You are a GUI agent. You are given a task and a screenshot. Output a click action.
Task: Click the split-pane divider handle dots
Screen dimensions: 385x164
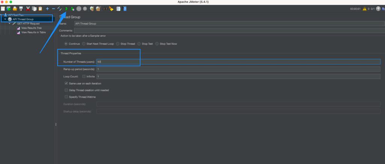(56, 125)
